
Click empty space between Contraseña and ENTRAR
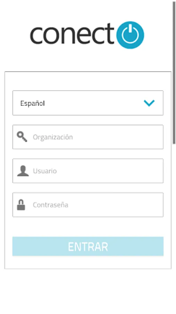pos(88,227)
